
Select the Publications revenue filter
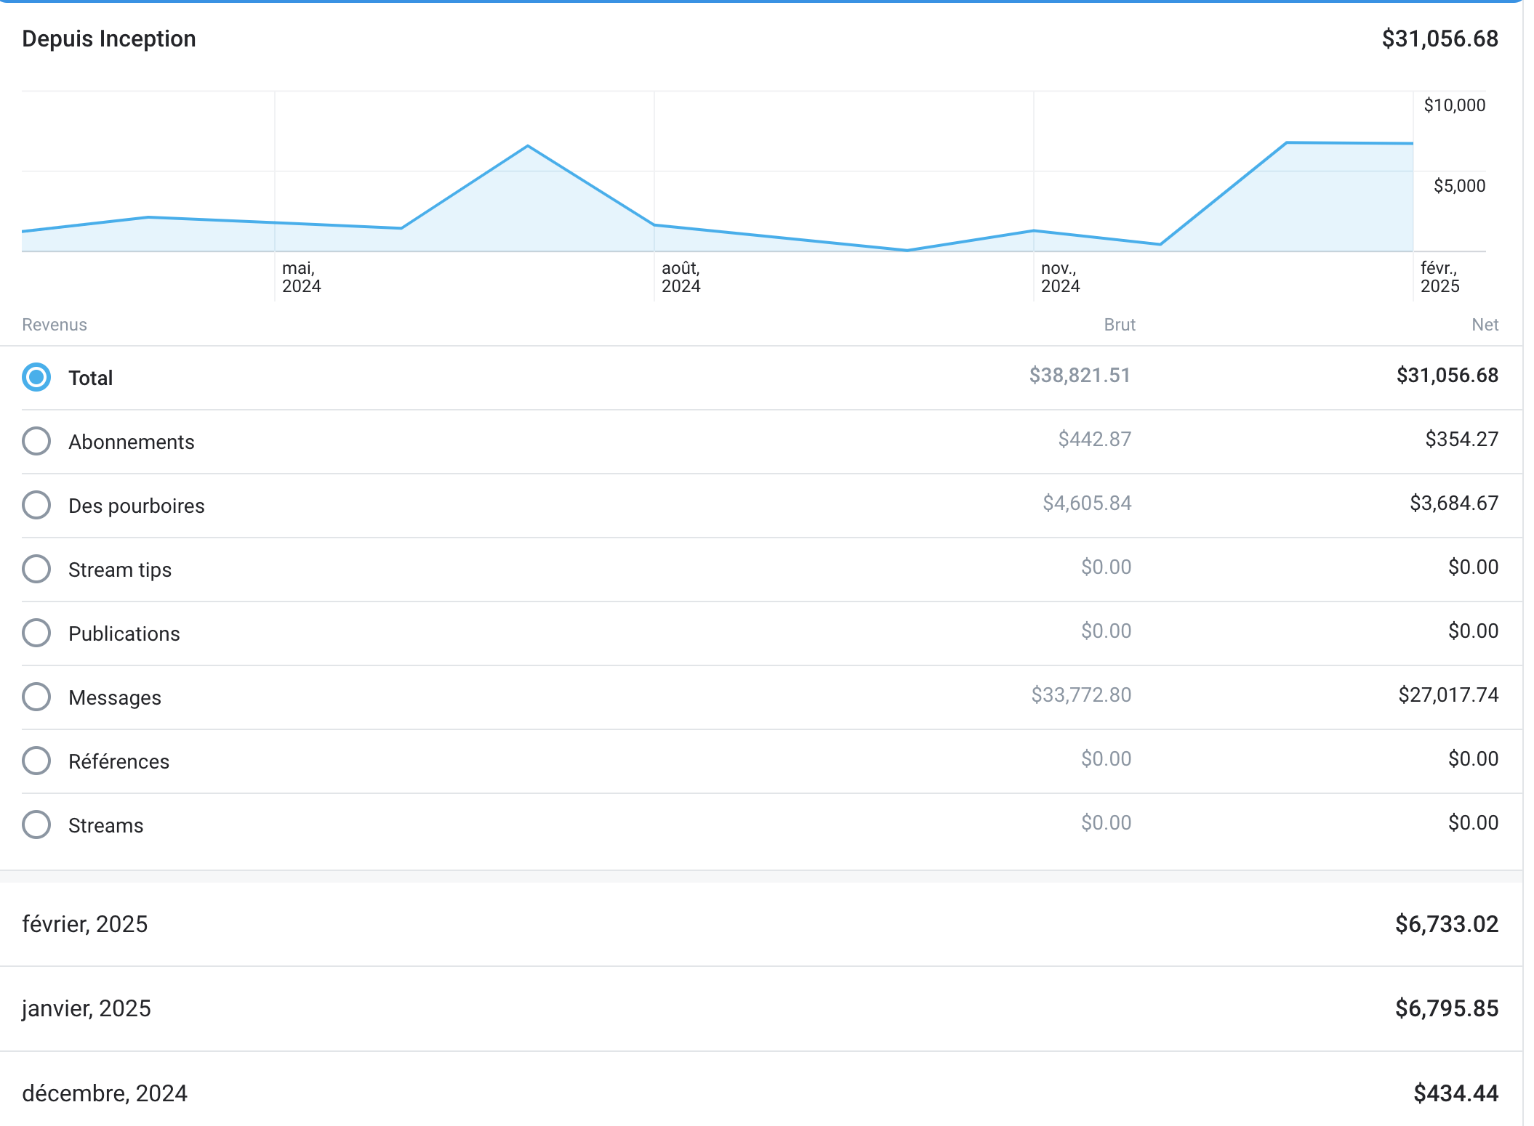pos(36,633)
